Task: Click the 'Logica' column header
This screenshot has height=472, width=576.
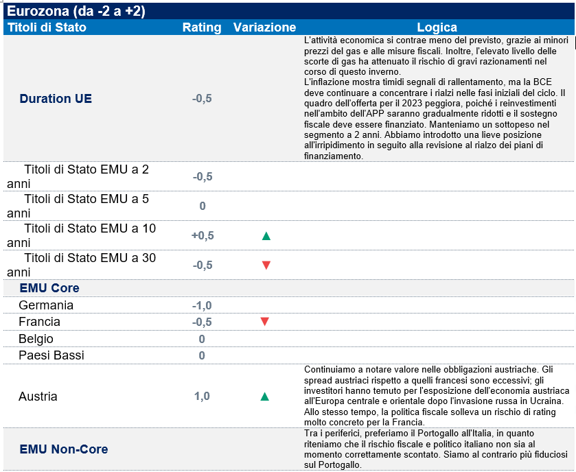Action: click(x=437, y=28)
